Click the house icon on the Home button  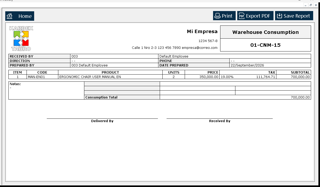pos(10,16)
